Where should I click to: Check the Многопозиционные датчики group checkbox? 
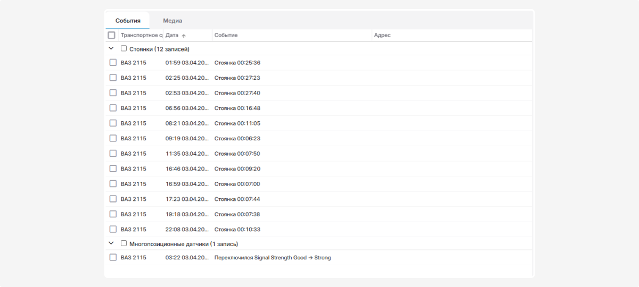[124, 243]
